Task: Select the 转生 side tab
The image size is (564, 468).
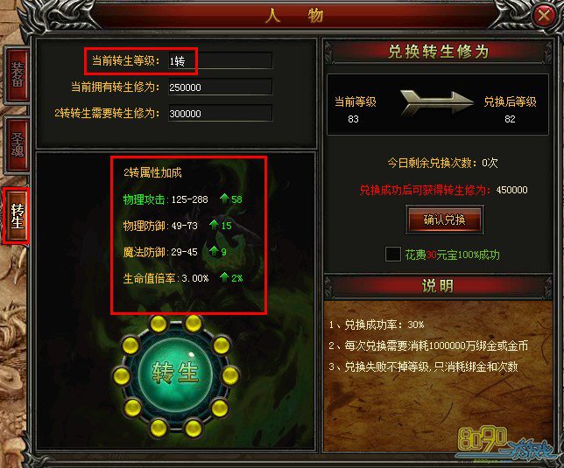Action: [x=17, y=215]
